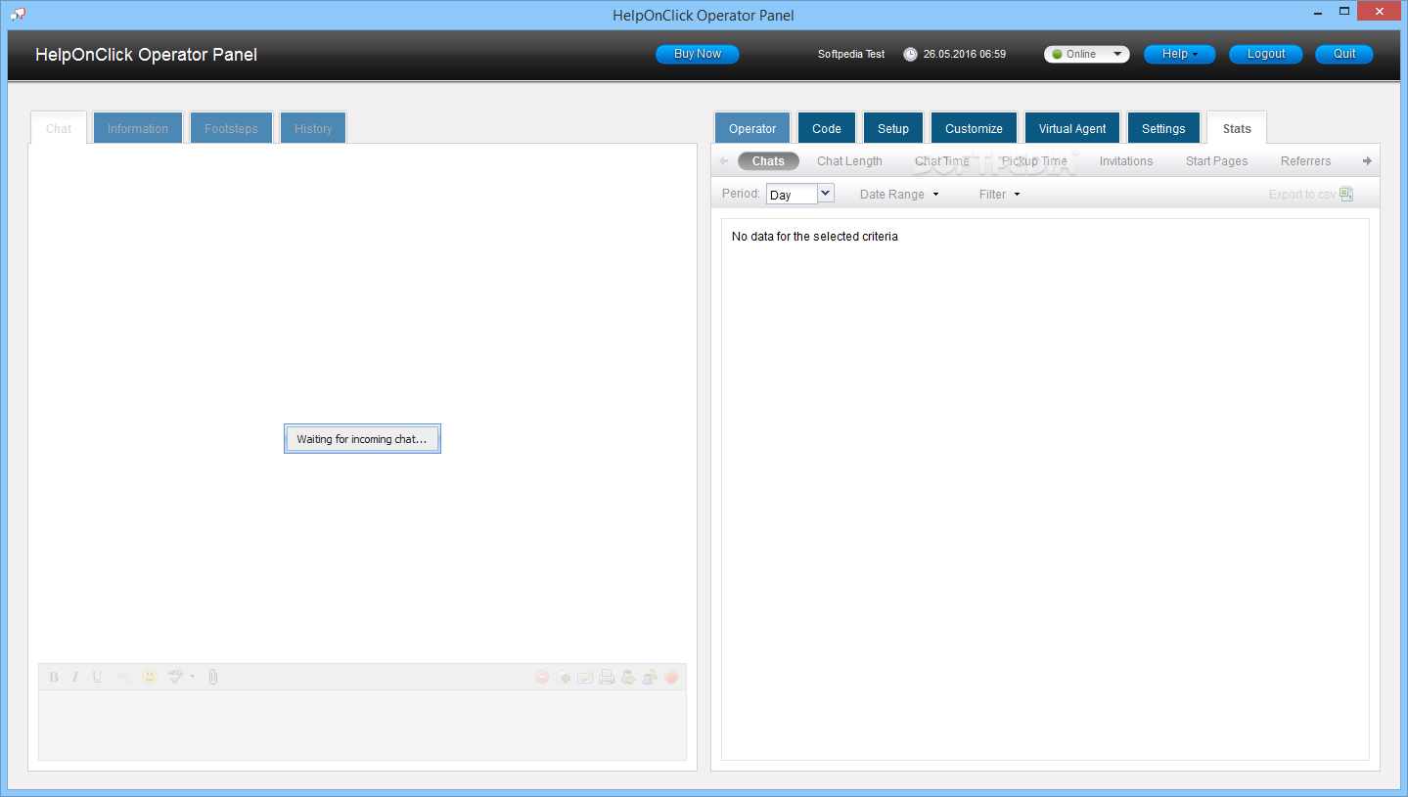
Task: Click the Export to csv link
Action: coord(1302,195)
